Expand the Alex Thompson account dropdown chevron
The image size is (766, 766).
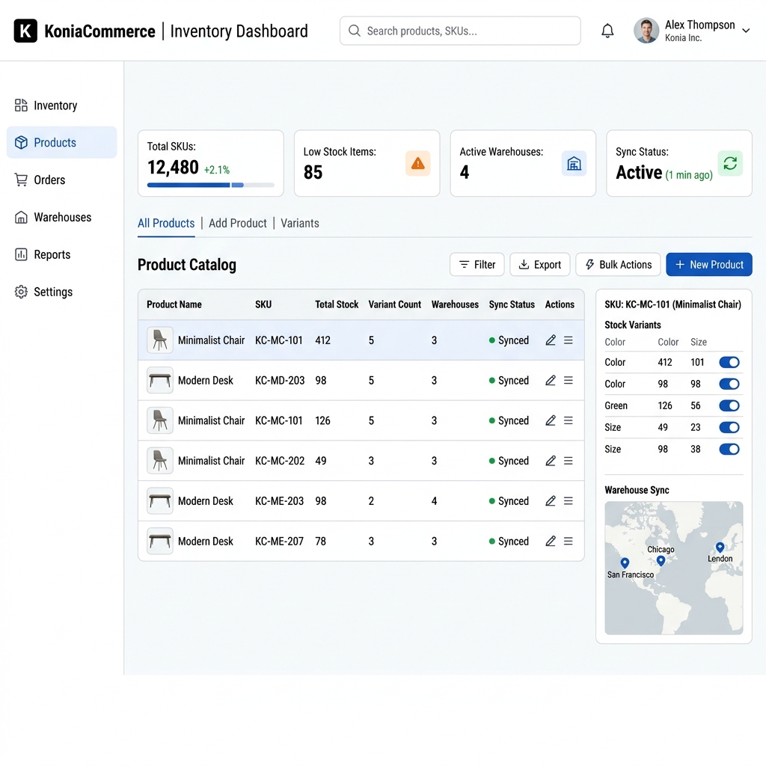746,31
